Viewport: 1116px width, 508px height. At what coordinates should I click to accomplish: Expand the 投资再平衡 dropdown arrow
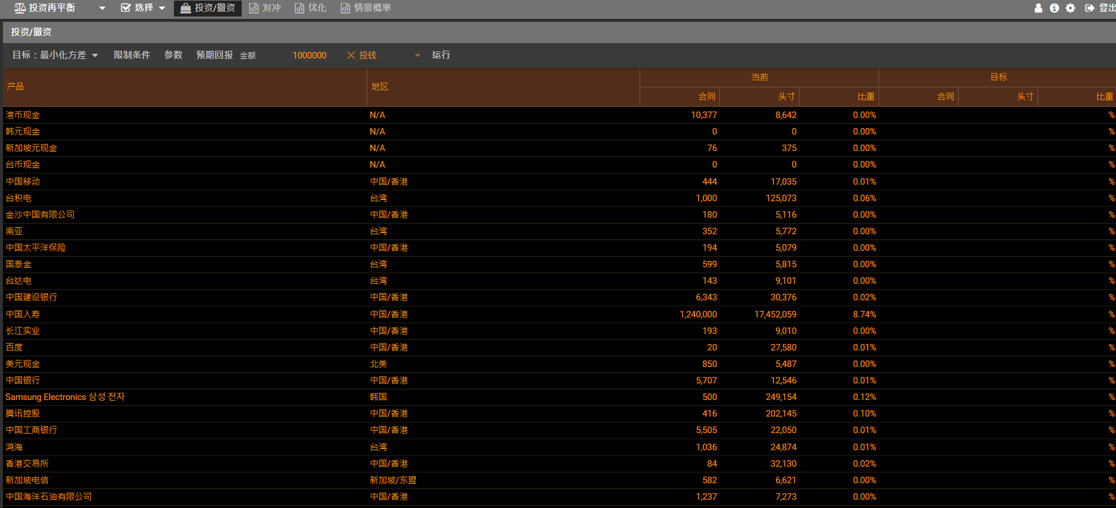click(x=102, y=8)
